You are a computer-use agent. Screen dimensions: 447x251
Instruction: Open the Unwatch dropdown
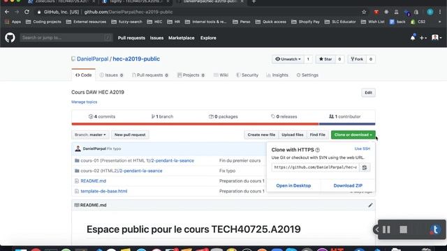tap(288, 59)
